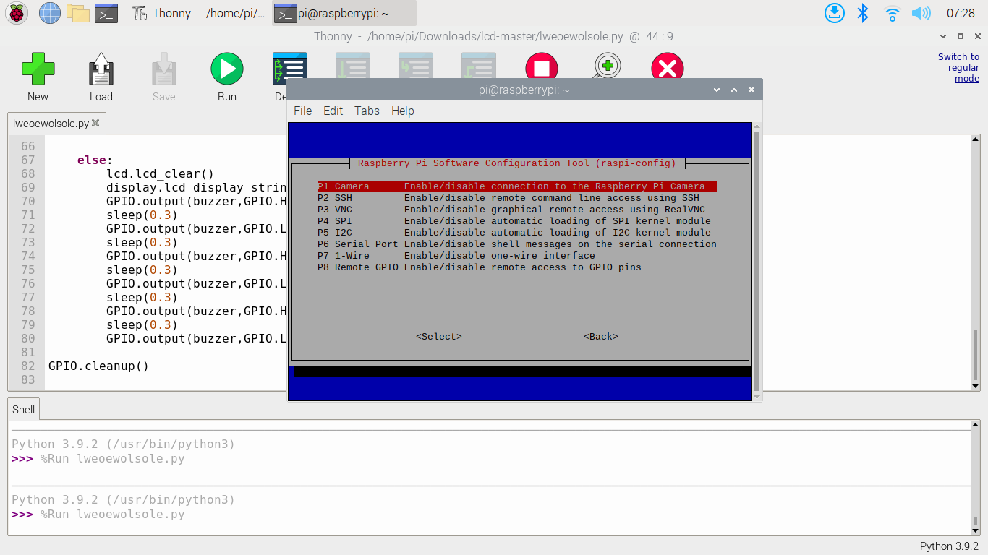Click the terminal window title bar menu arrow

[x=717, y=90]
